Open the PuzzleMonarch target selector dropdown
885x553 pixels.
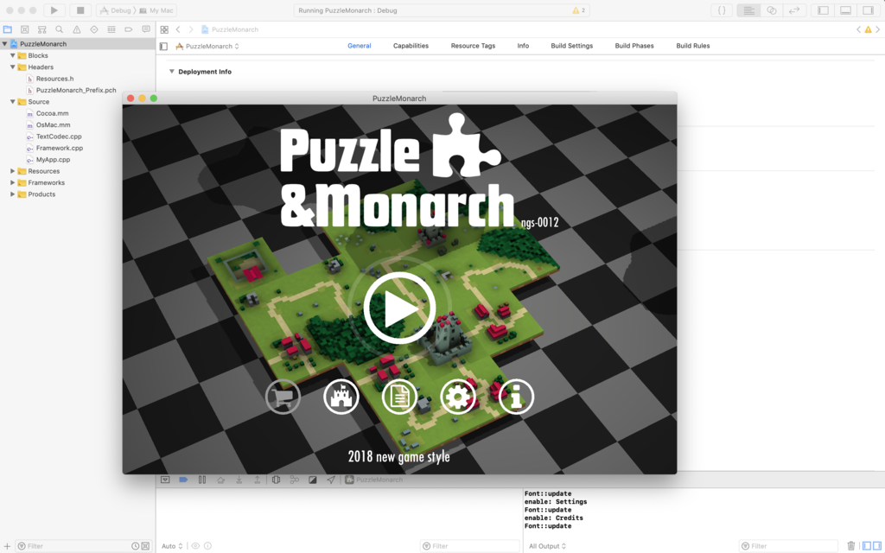207,47
